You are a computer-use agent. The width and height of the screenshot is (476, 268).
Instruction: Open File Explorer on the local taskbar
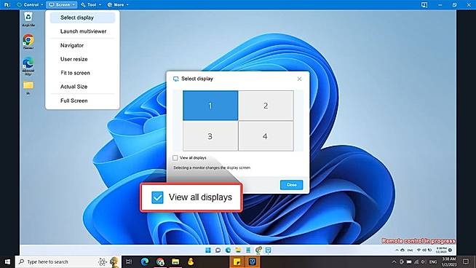point(175,261)
